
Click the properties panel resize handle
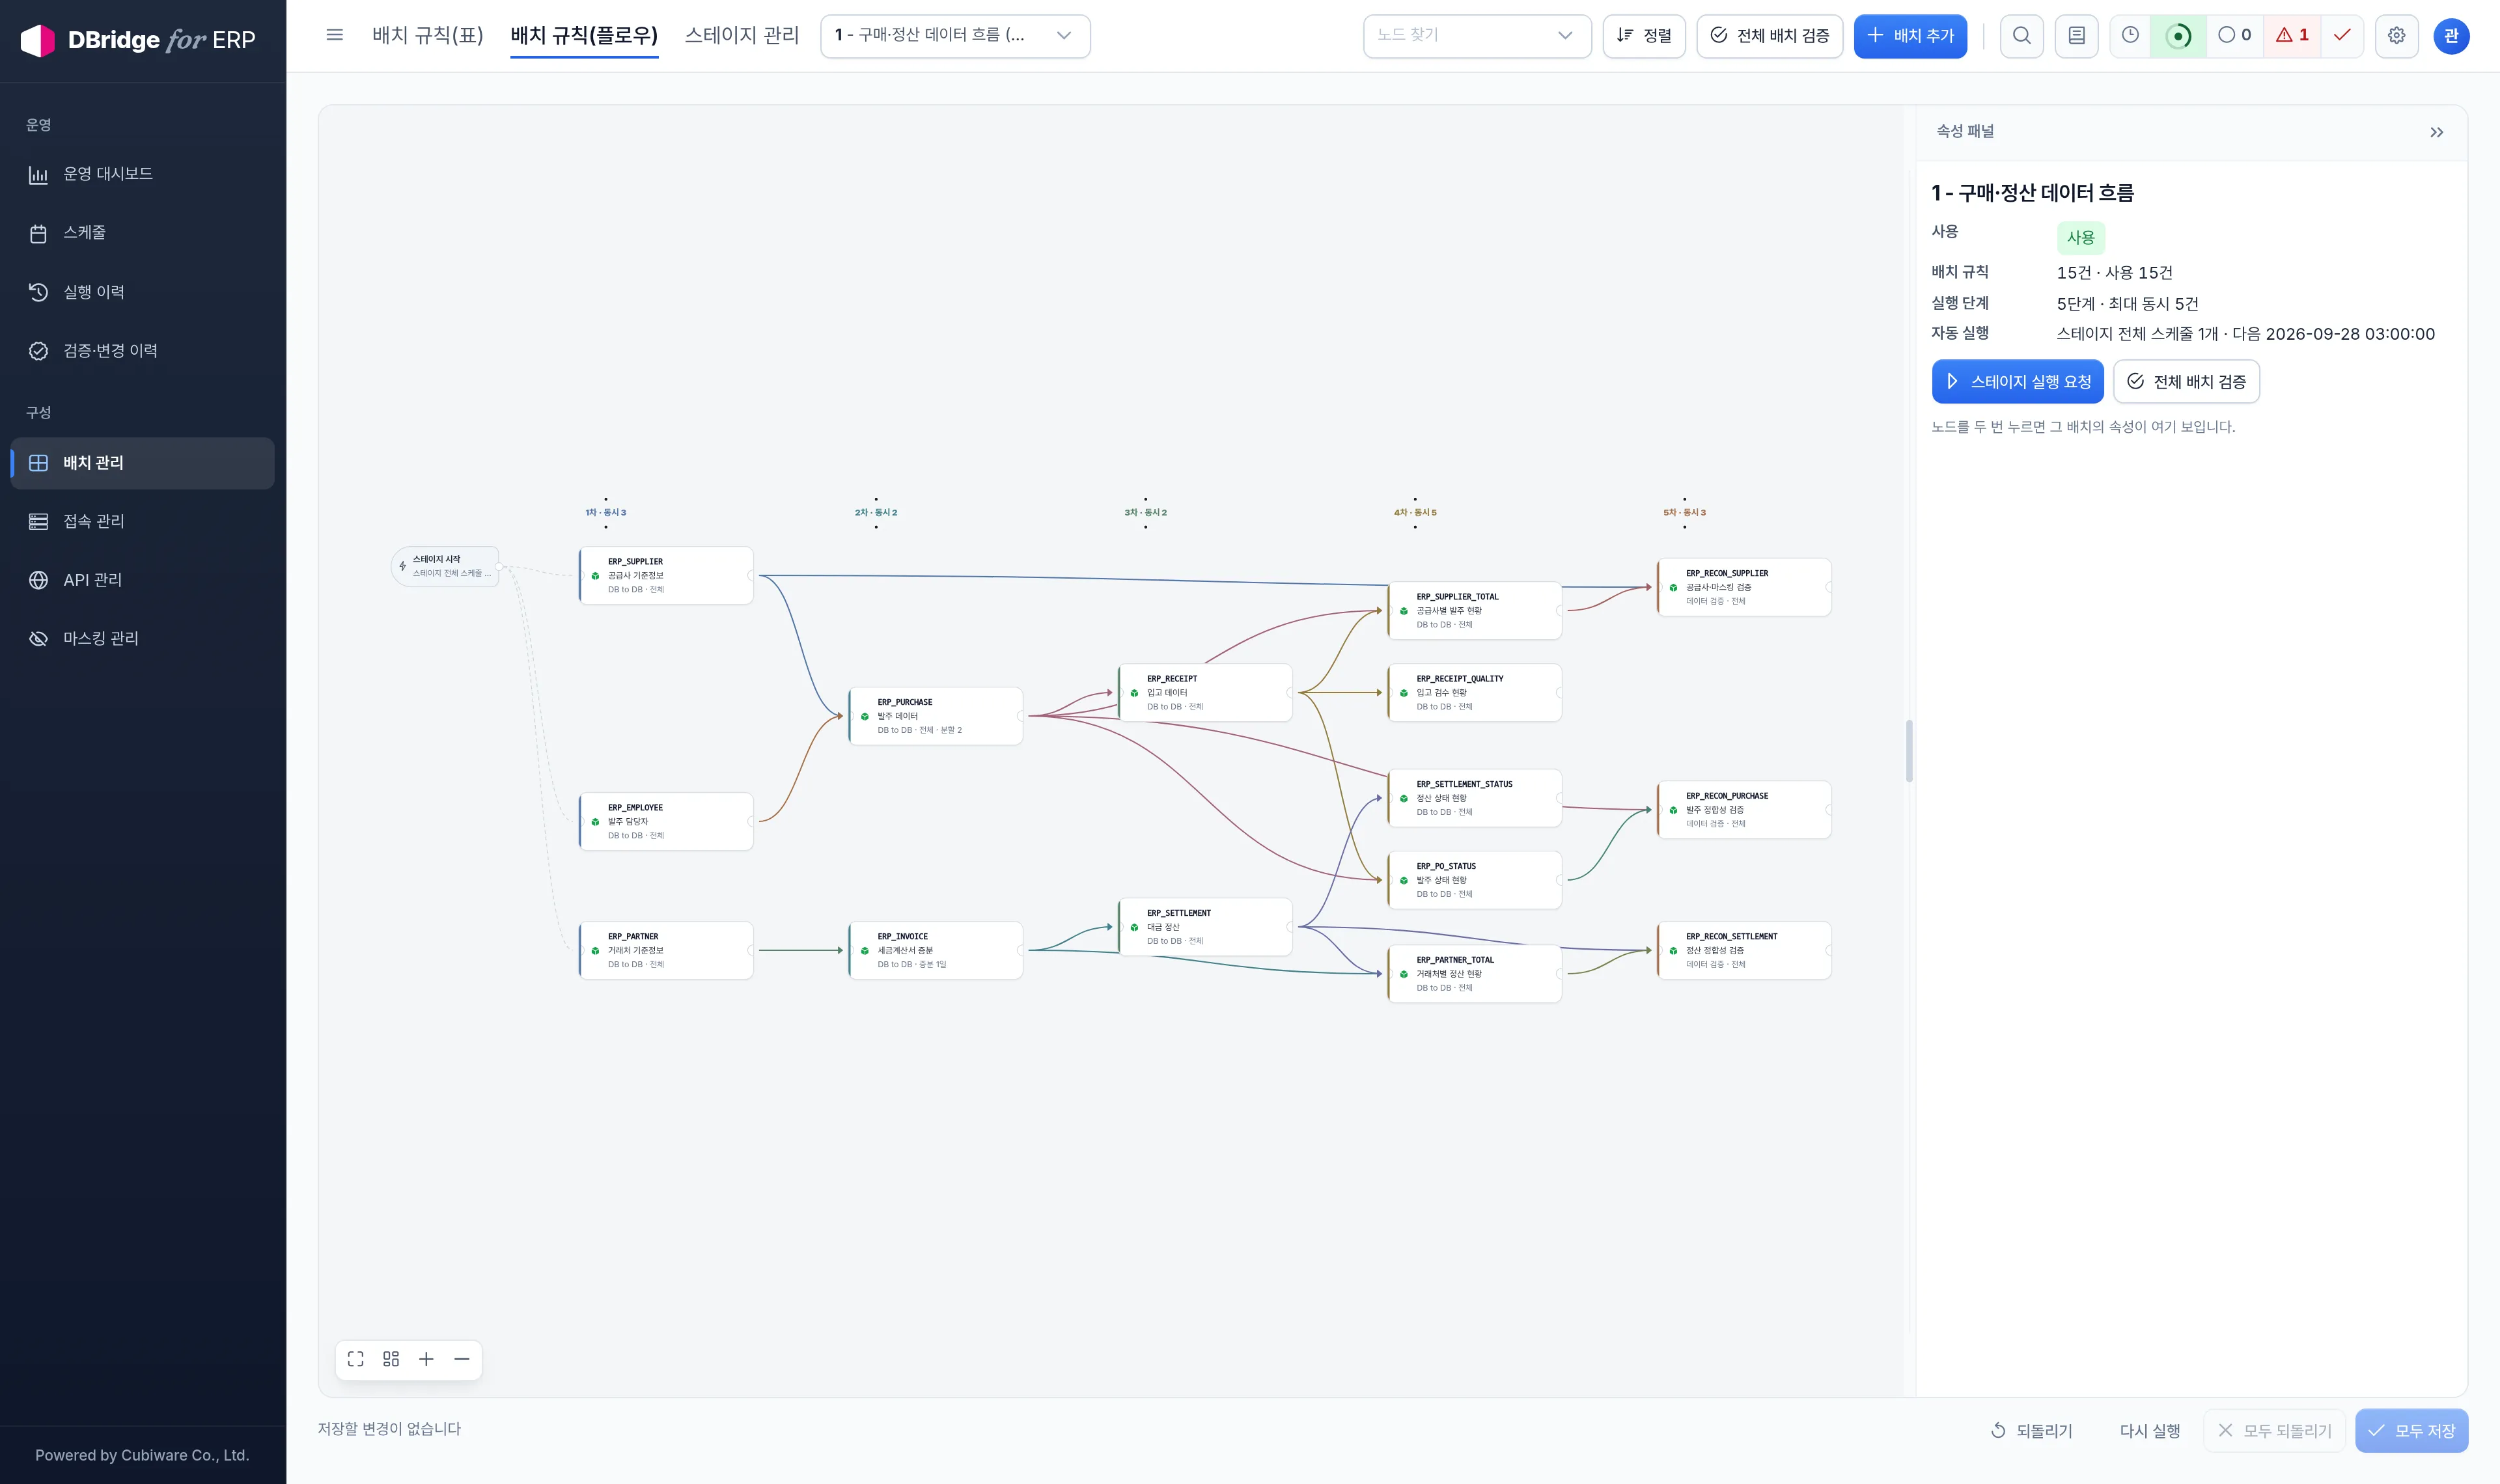tap(1909, 750)
